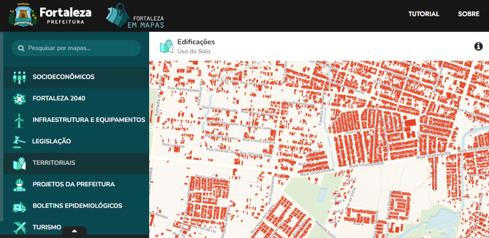Open the map information (i) icon
Screen dimensions: 489x238
click(478, 46)
